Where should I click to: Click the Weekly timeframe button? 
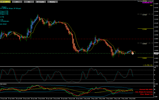[x=52, y=2]
